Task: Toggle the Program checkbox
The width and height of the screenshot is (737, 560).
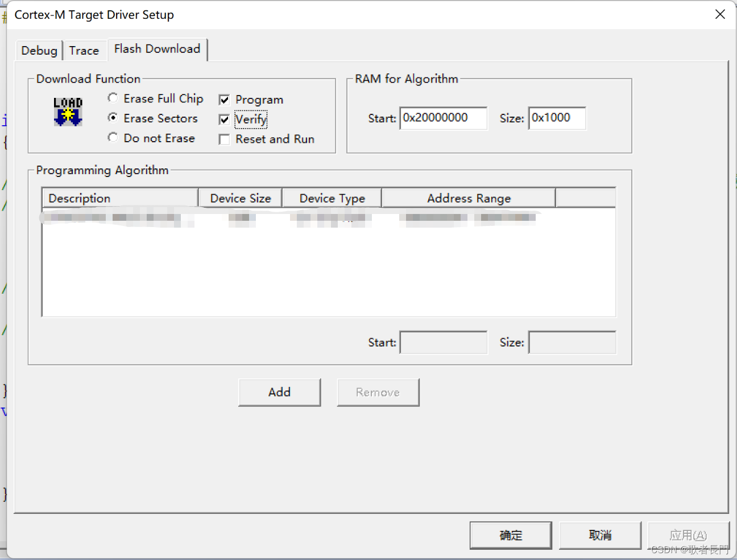Action: click(x=225, y=100)
